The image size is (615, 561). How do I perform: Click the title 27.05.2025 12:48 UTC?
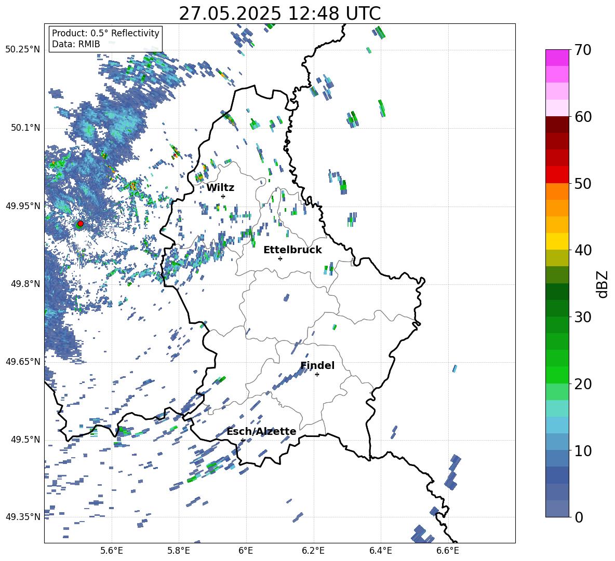click(279, 13)
